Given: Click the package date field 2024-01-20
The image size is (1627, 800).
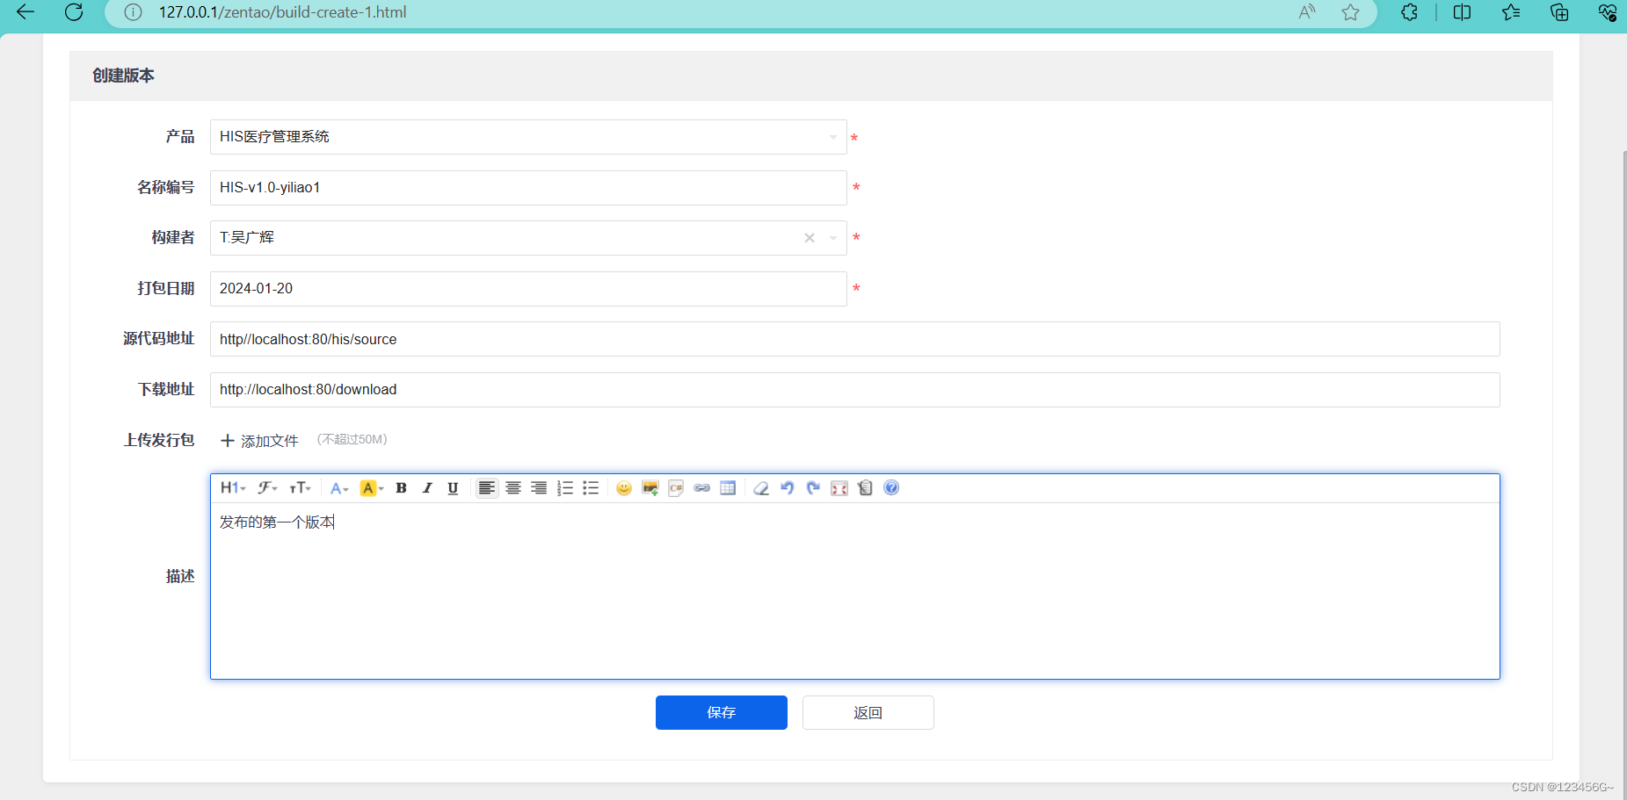Looking at the screenshot, I should (528, 289).
